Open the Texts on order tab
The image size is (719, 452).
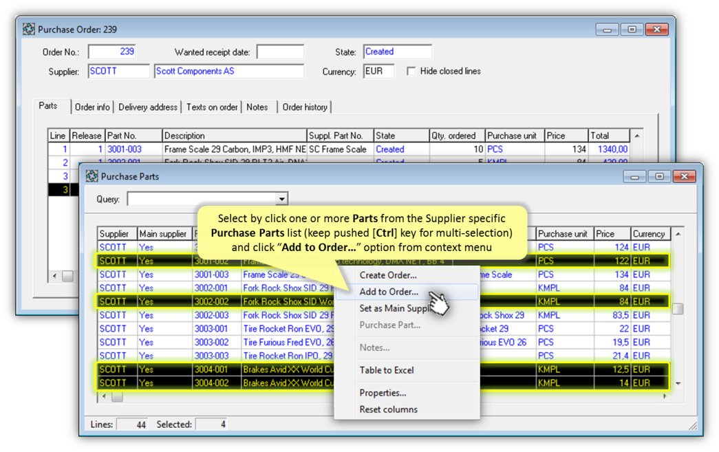pyautogui.click(x=212, y=107)
